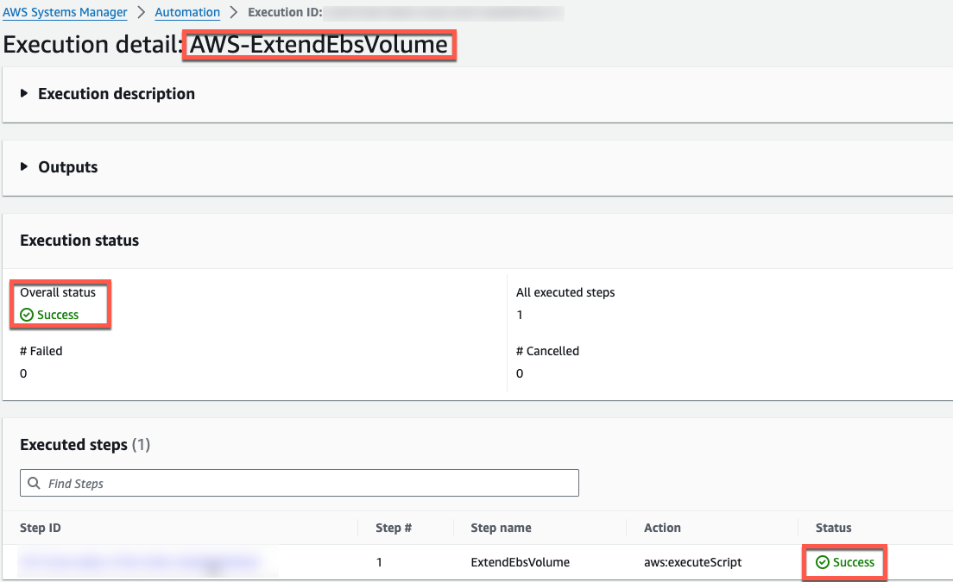
Task: Click the Action column header
Action: [662, 528]
